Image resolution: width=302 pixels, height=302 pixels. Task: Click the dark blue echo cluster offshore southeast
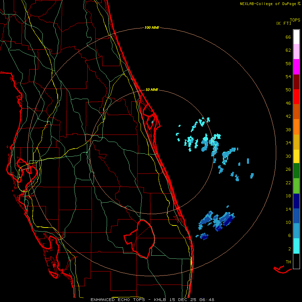coord(217,221)
